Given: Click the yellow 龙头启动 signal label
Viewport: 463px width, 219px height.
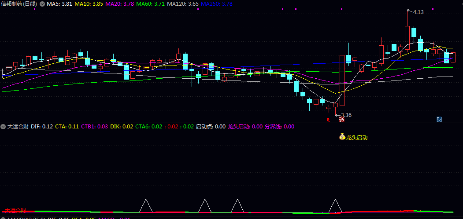Looking at the screenshot, I should pyautogui.click(x=357, y=137).
